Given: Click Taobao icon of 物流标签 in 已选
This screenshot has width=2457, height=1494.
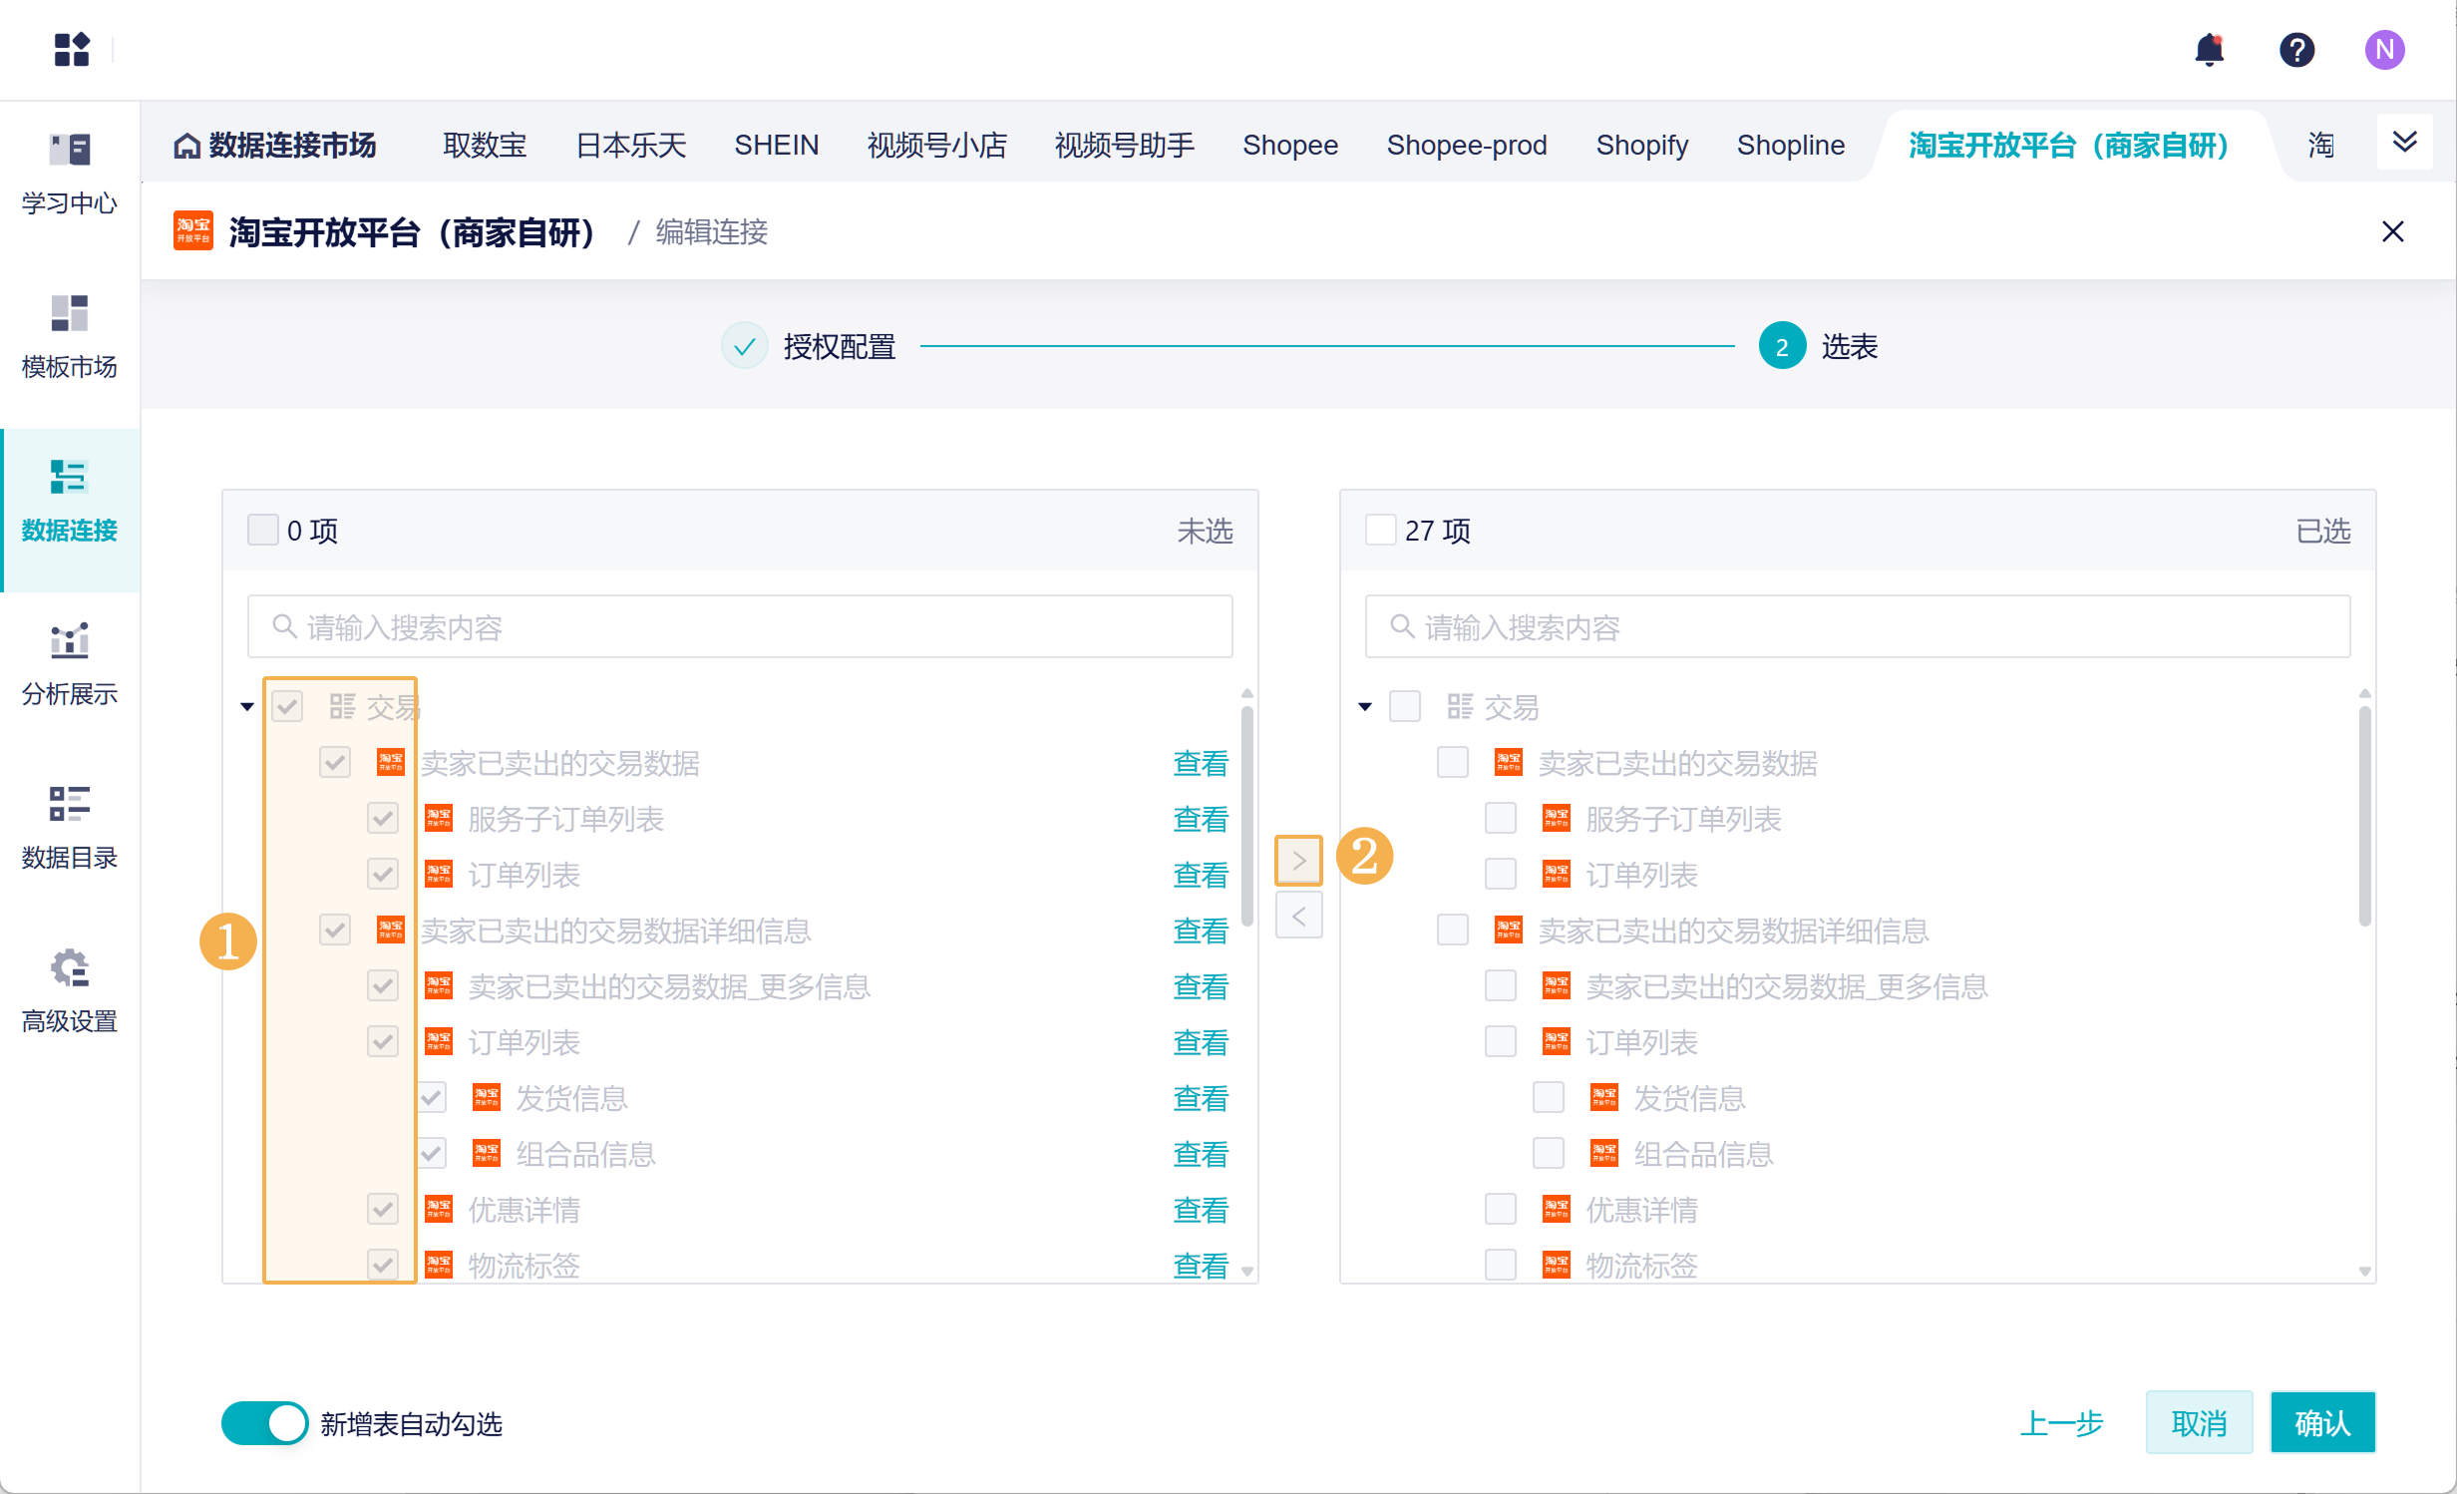Looking at the screenshot, I should click(x=1556, y=1266).
